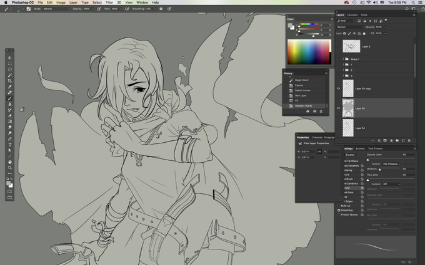Select the Smudge tool
Image resolution: width=425 pixels, height=265 pixels.
pos(10,127)
